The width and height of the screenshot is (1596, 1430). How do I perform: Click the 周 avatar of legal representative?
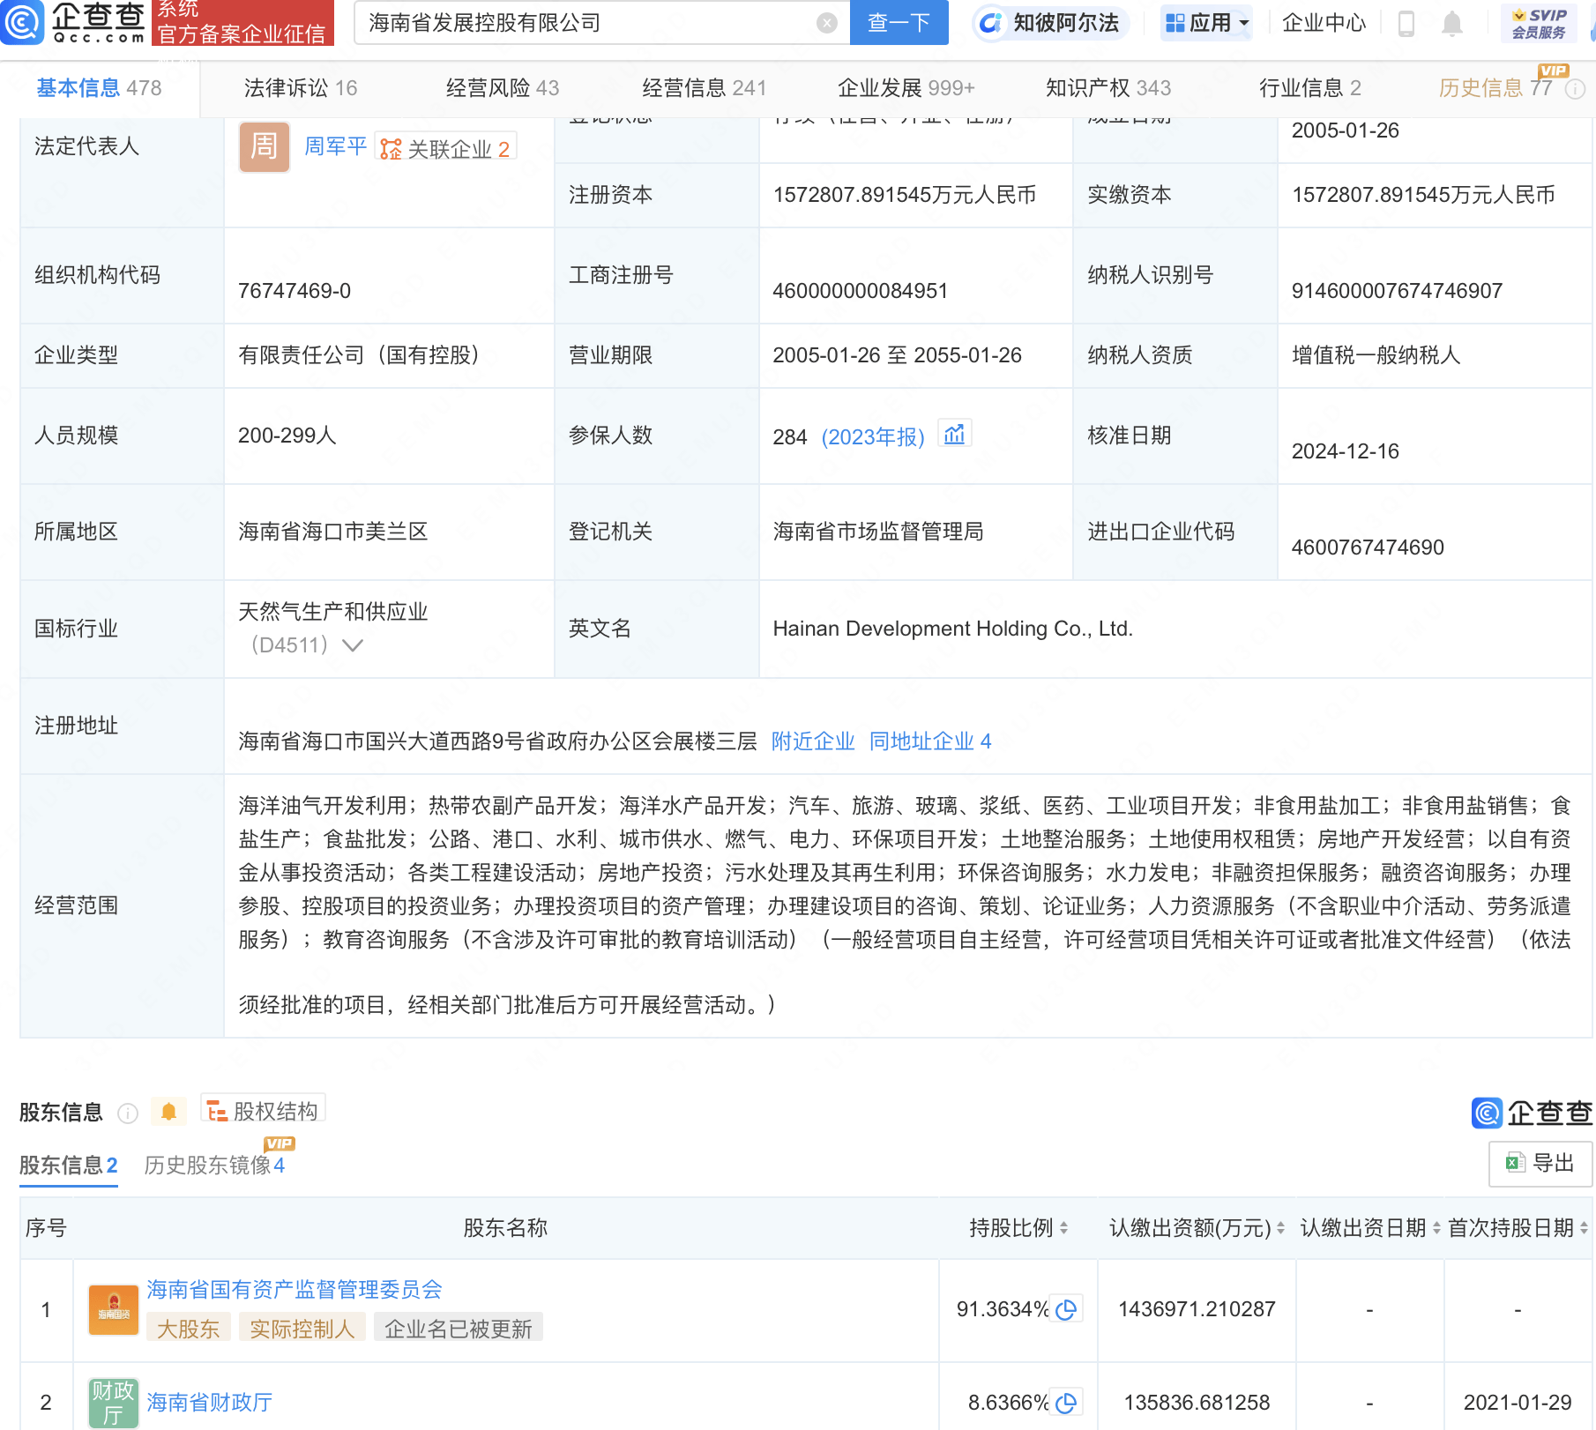tap(265, 146)
